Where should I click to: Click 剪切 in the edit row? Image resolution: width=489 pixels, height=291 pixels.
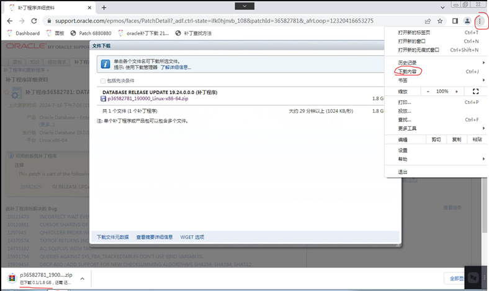tap(436, 139)
